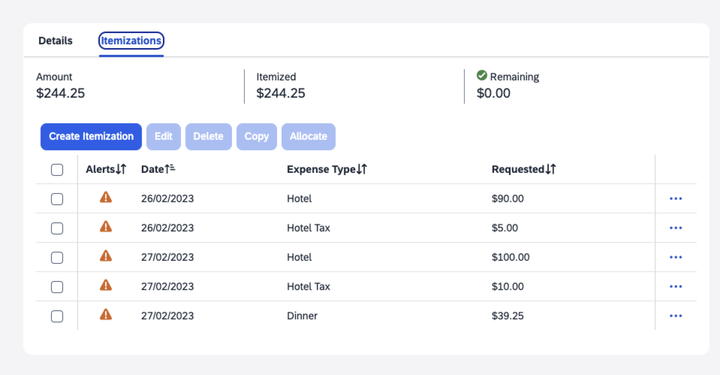Click the $5.00 requested amount
Viewport: 720px width, 375px height.
point(505,228)
